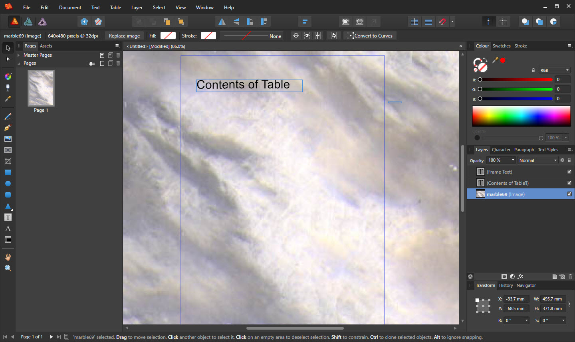Select the View (hand) tool
This screenshot has width=575, height=342.
[x=8, y=257]
